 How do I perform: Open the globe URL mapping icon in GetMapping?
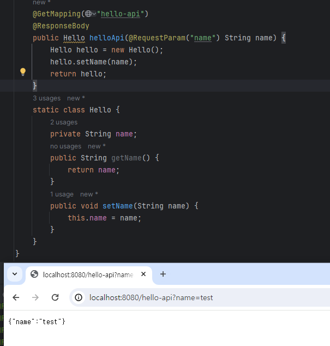(x=88, y=14)
